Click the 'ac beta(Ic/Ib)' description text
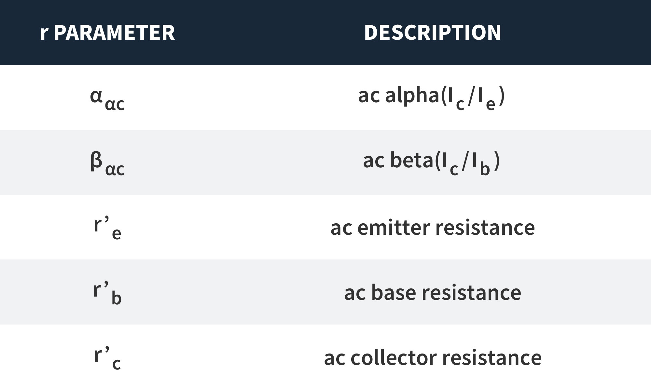Viewport: 651px width, 390px height. [x=432, y=163]
